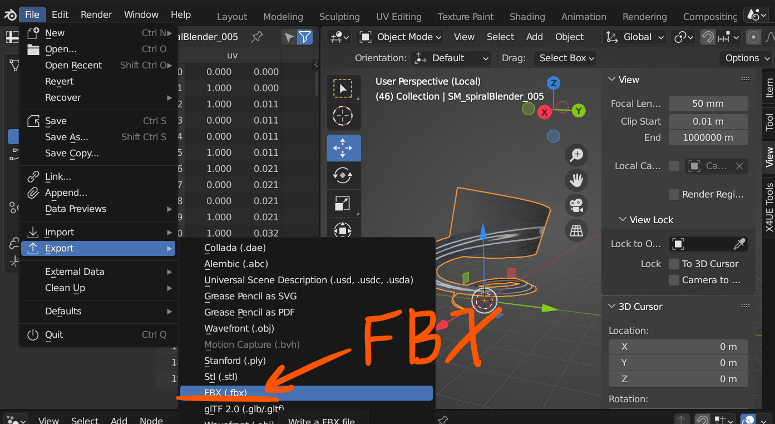Enable Local Camera checkbox
The image size is (775, 424).
674,166
